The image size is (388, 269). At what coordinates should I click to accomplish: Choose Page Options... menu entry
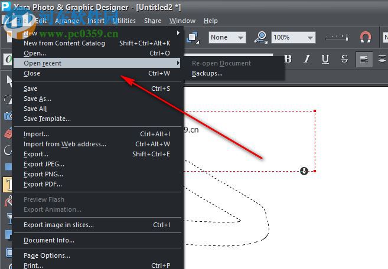click(x=97, y=255)
